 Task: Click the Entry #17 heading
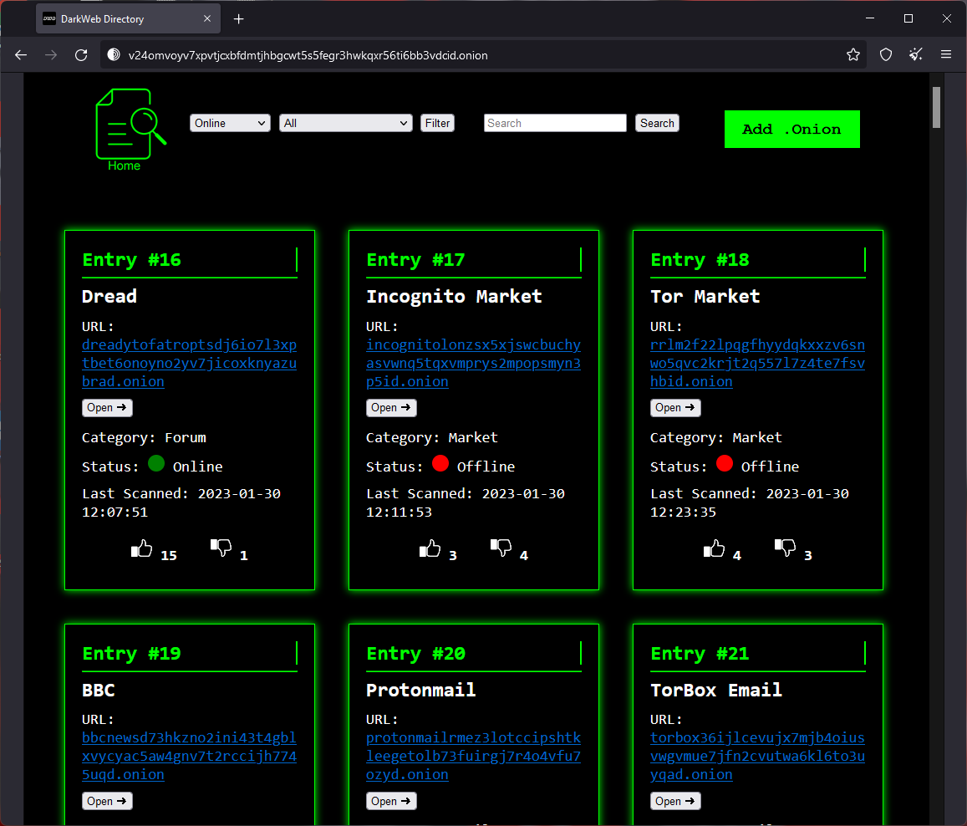[415, 260]
